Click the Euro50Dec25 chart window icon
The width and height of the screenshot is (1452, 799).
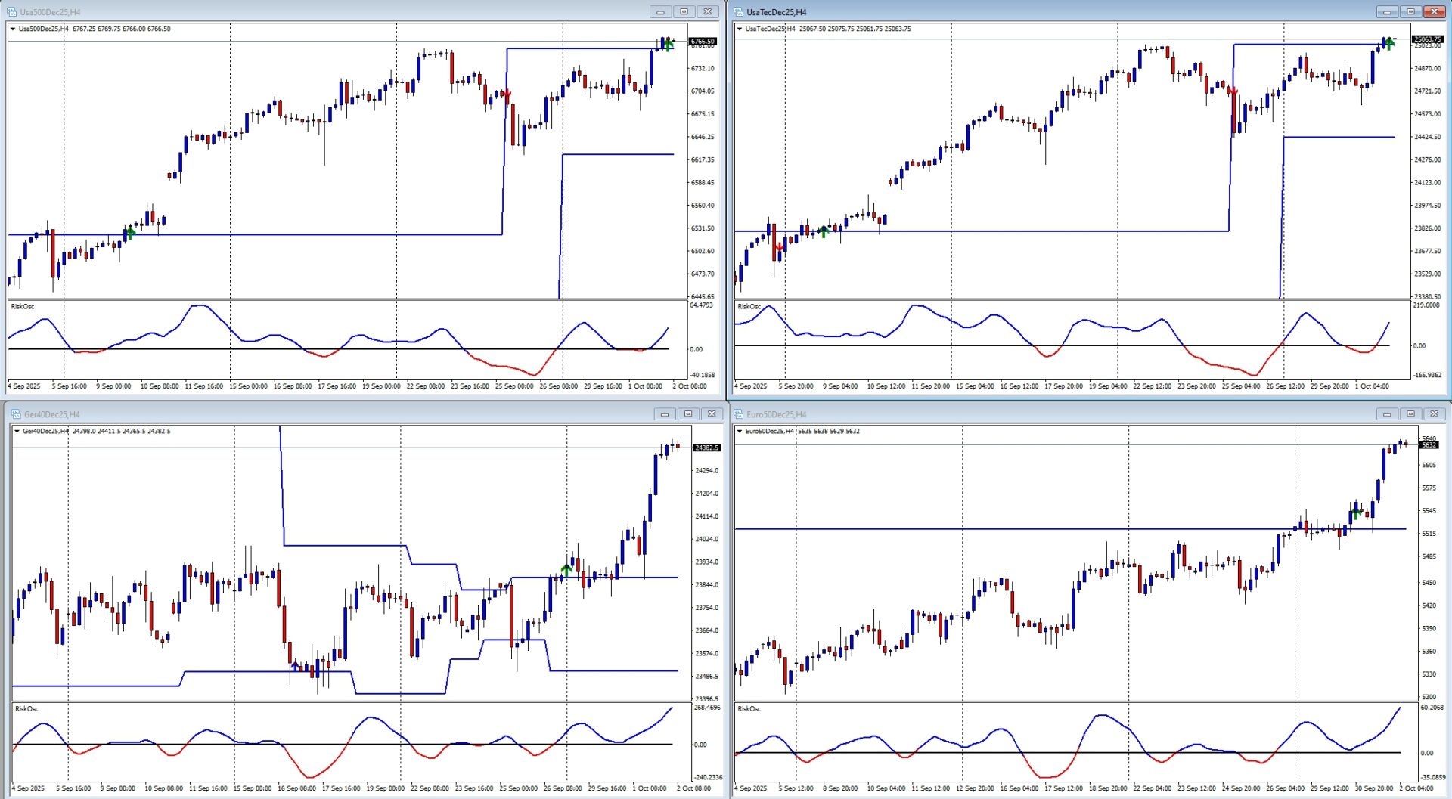pos(739,414)
